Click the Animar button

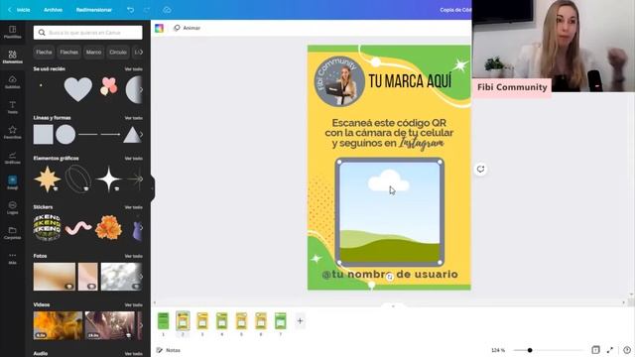[x=188, y=28]
